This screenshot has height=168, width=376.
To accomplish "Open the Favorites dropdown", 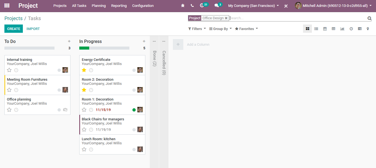I will tap(246, 29).
